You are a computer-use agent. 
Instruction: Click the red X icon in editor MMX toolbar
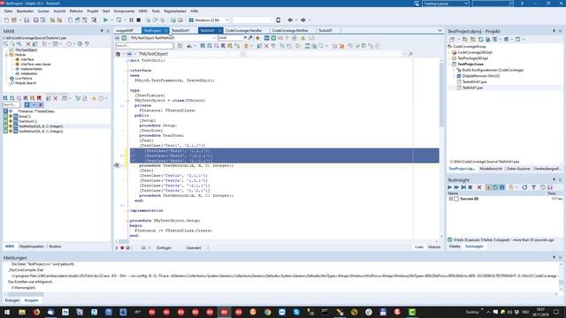click(266, 46)
